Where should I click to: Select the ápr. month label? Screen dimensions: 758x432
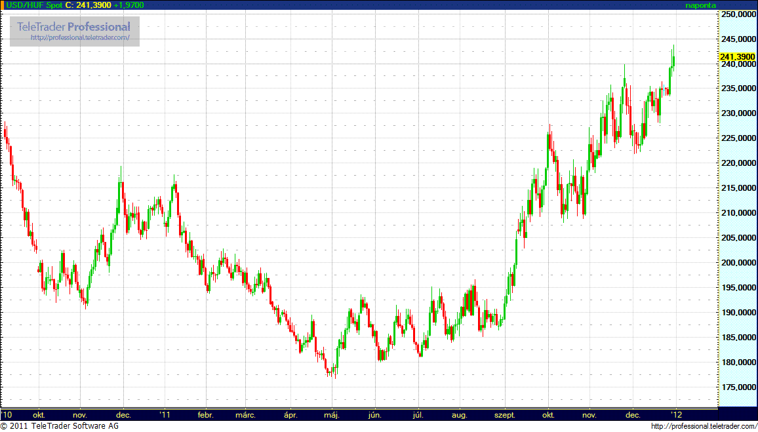pos(290,415)
